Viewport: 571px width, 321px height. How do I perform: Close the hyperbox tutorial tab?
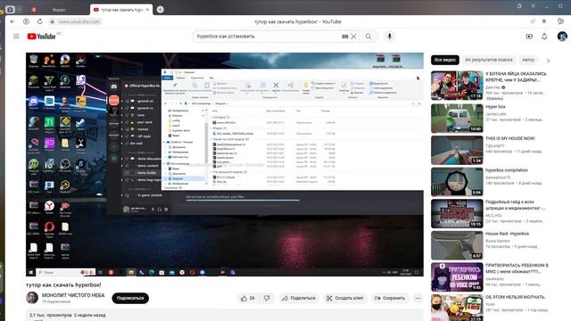click(147, 10)
